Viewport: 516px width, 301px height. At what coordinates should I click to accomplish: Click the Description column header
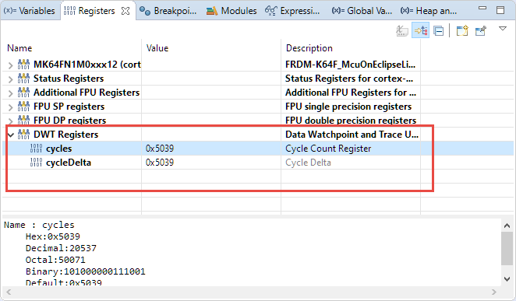point(309,48)
